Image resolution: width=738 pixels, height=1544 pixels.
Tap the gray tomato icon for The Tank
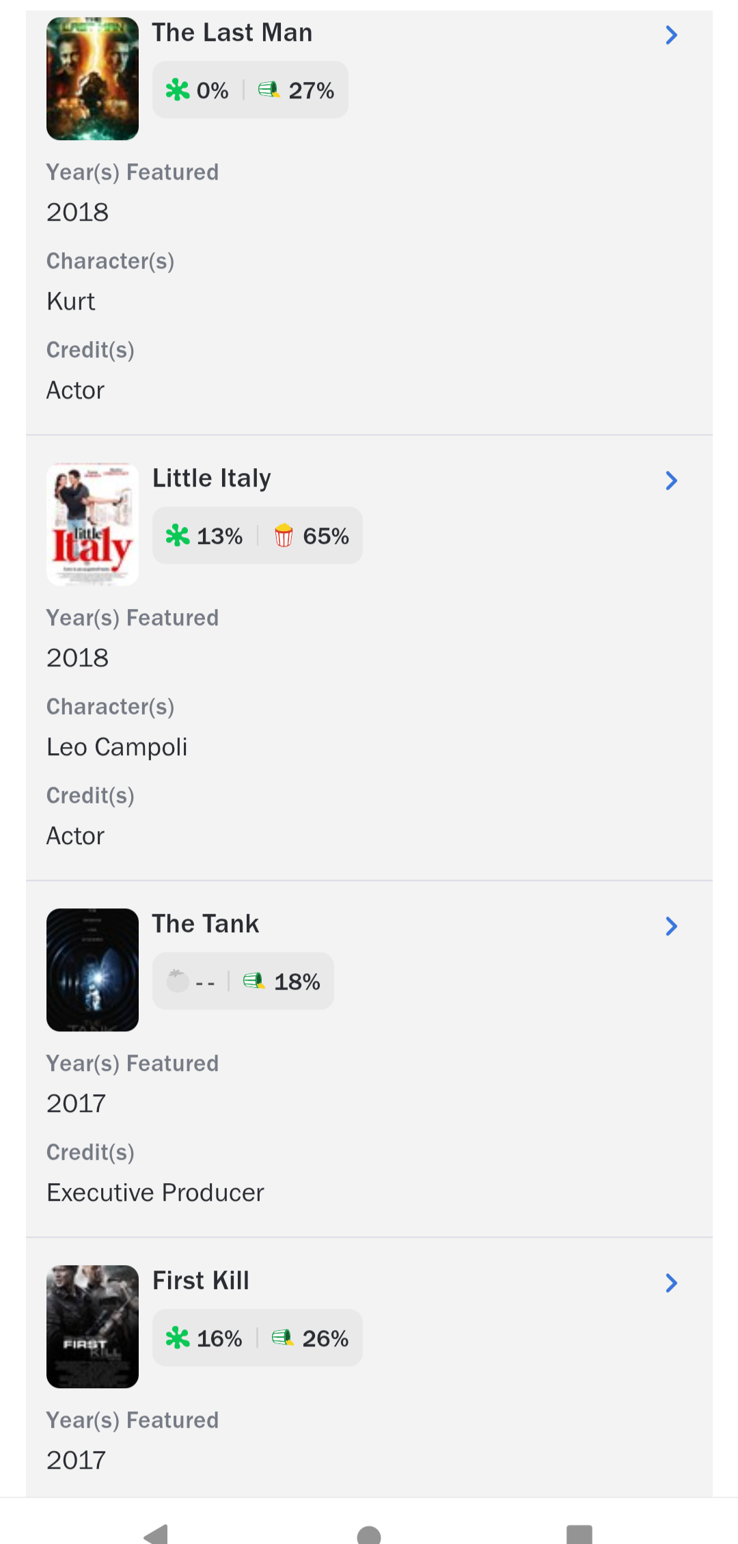[x=178, y=981]
